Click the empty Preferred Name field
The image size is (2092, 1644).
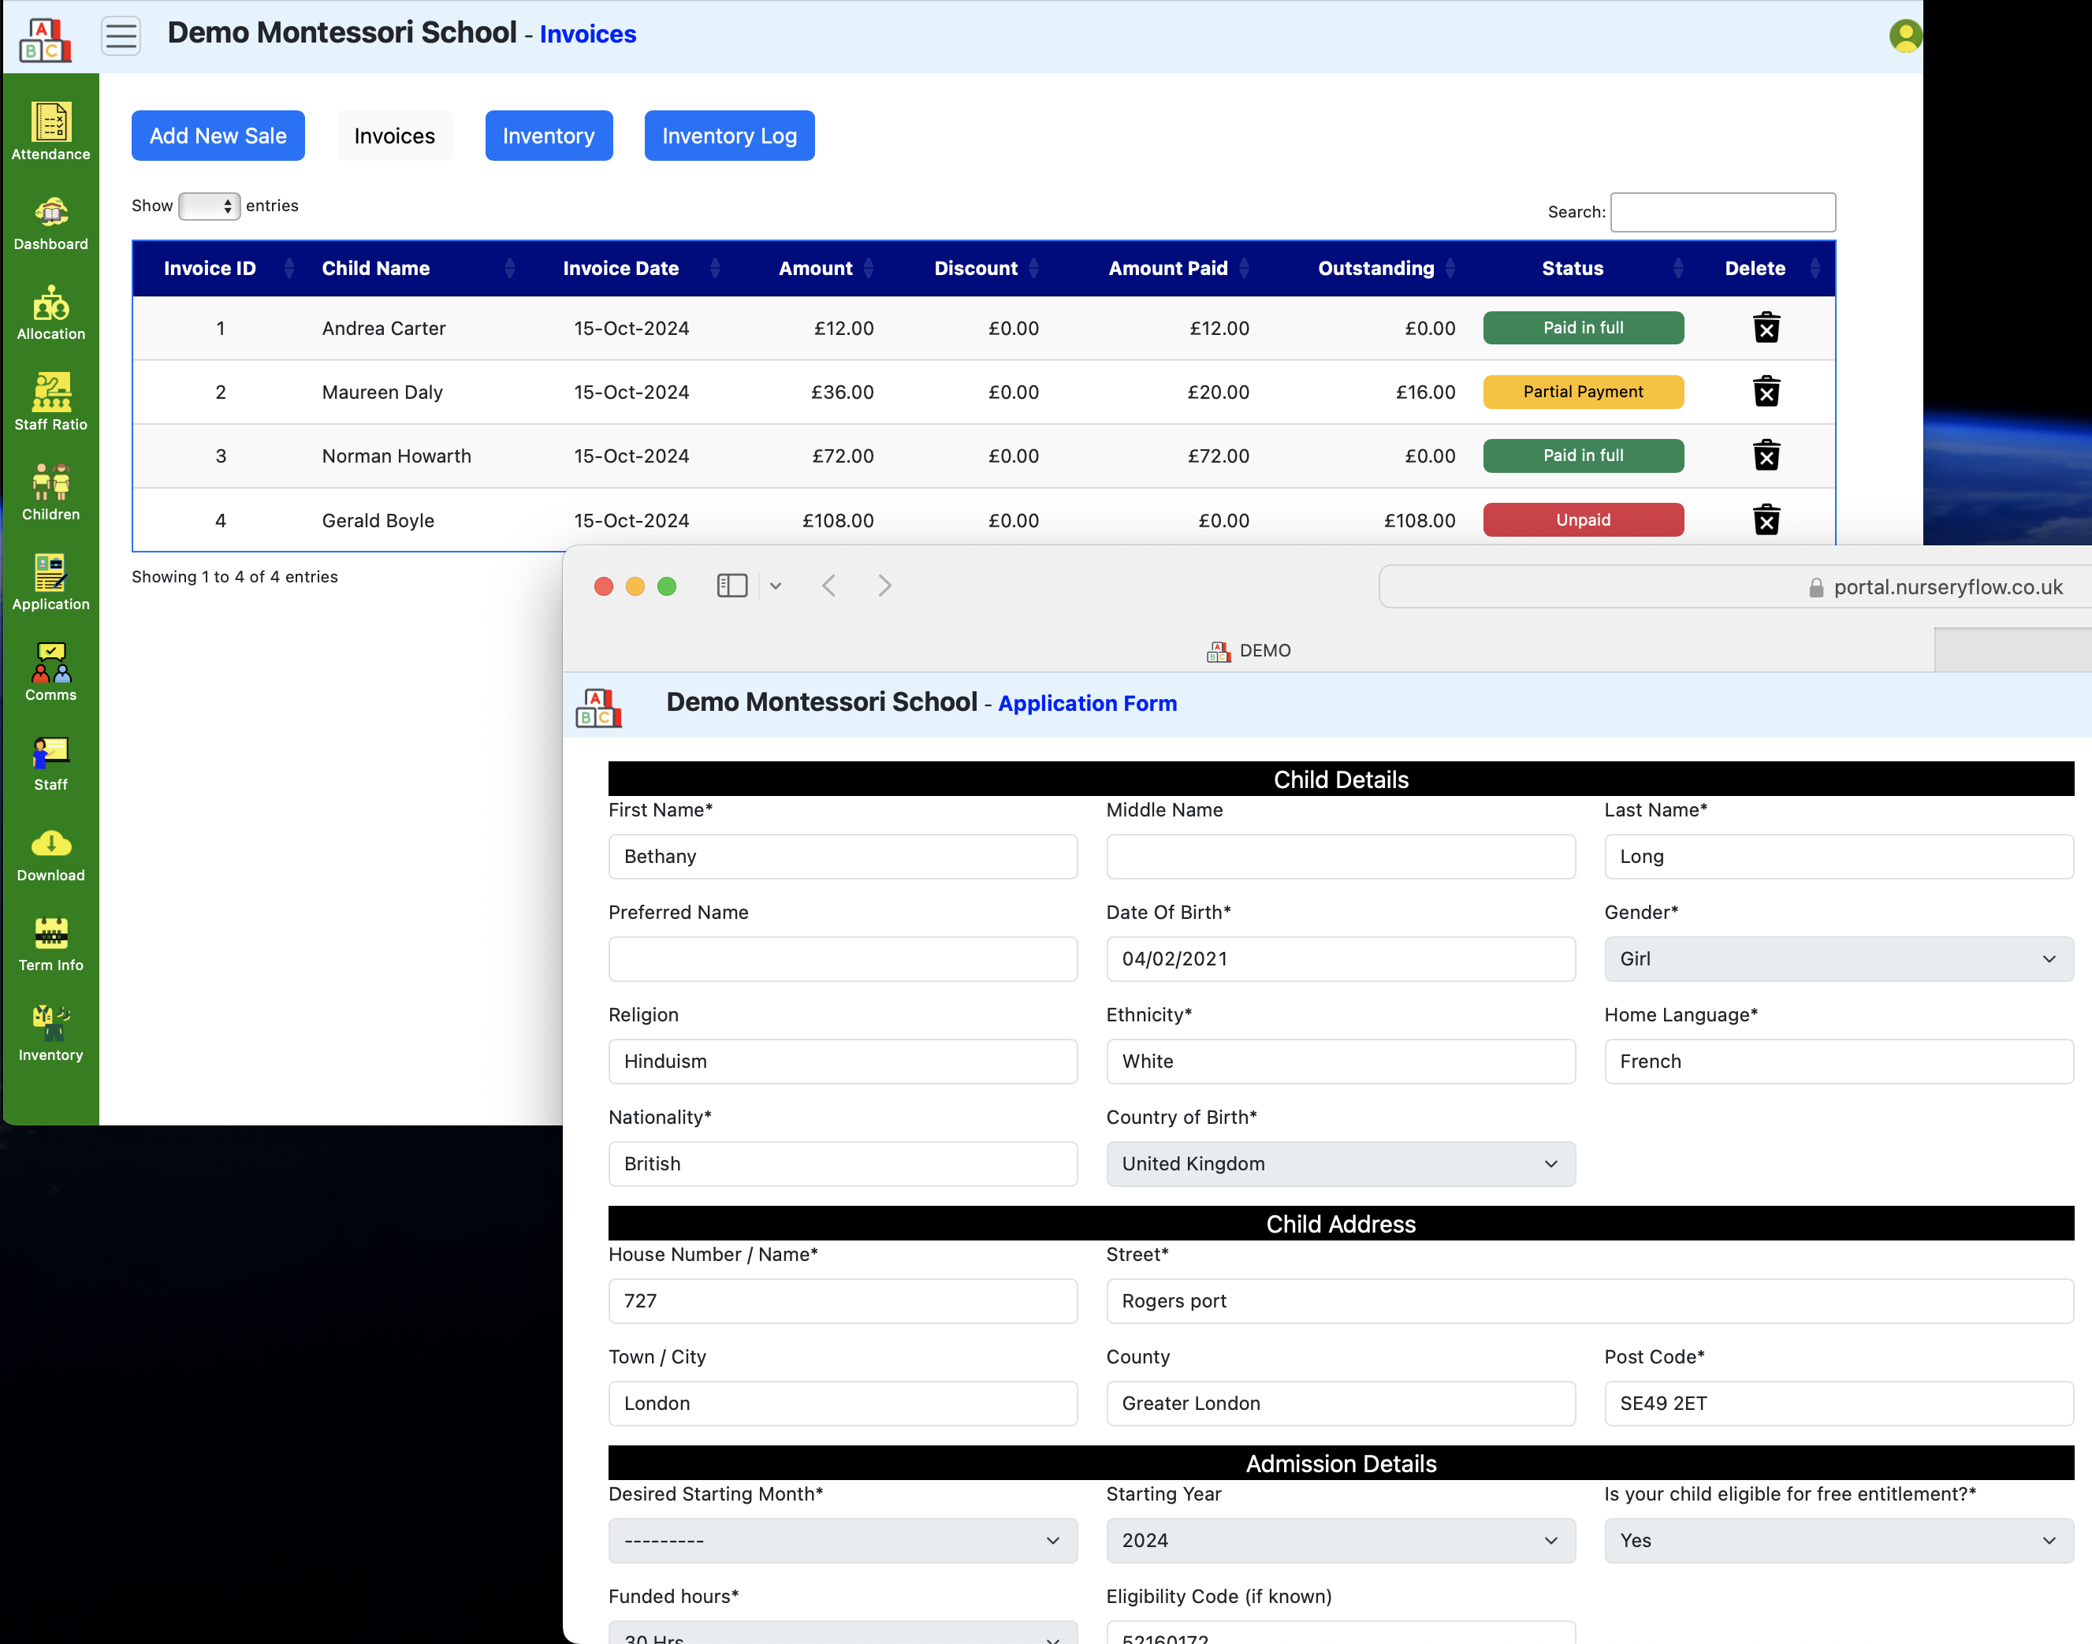click(x=843, y=958)
